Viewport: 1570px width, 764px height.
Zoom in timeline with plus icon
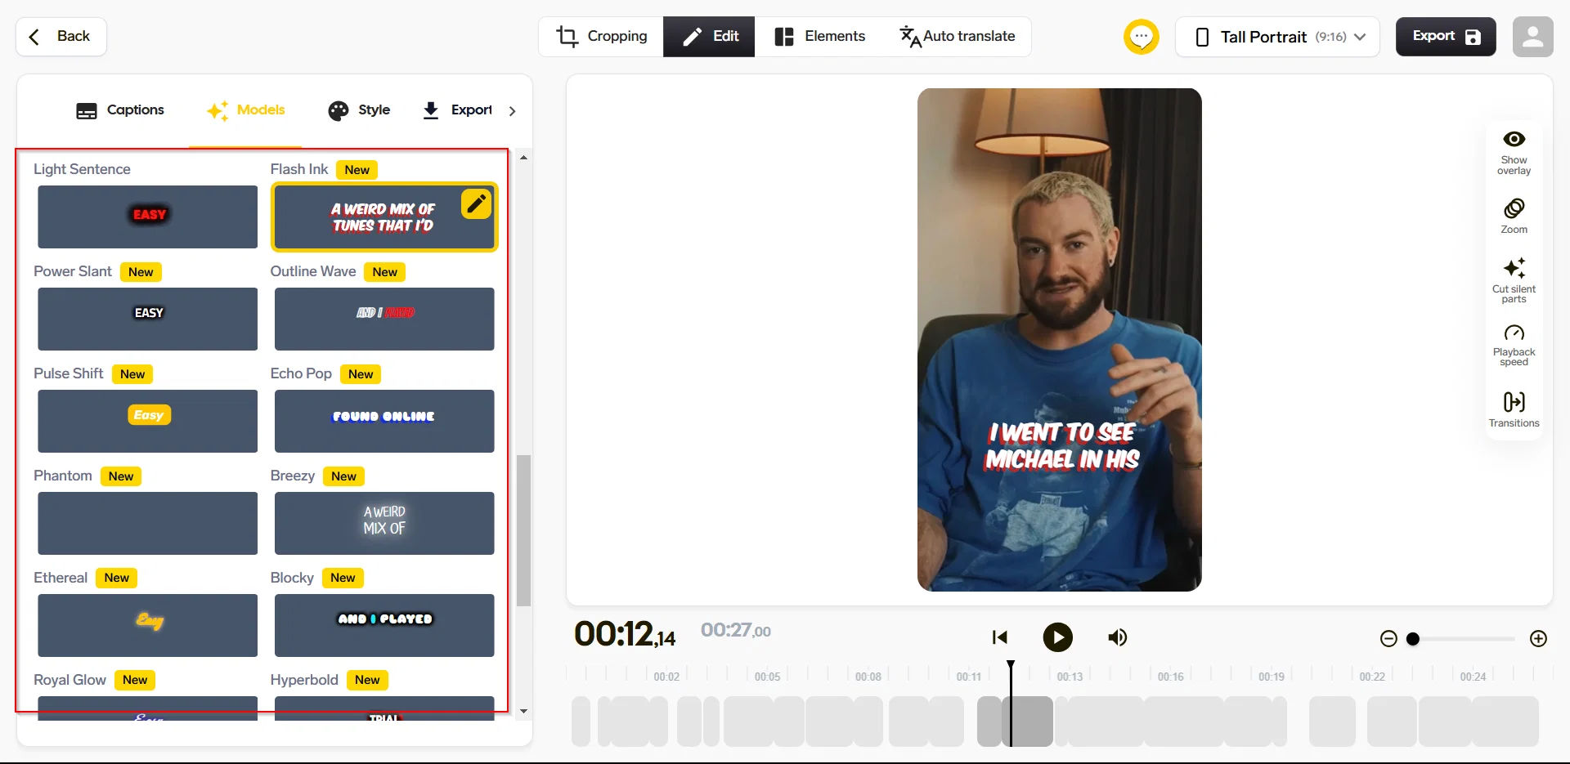(x=1538, y=638)
